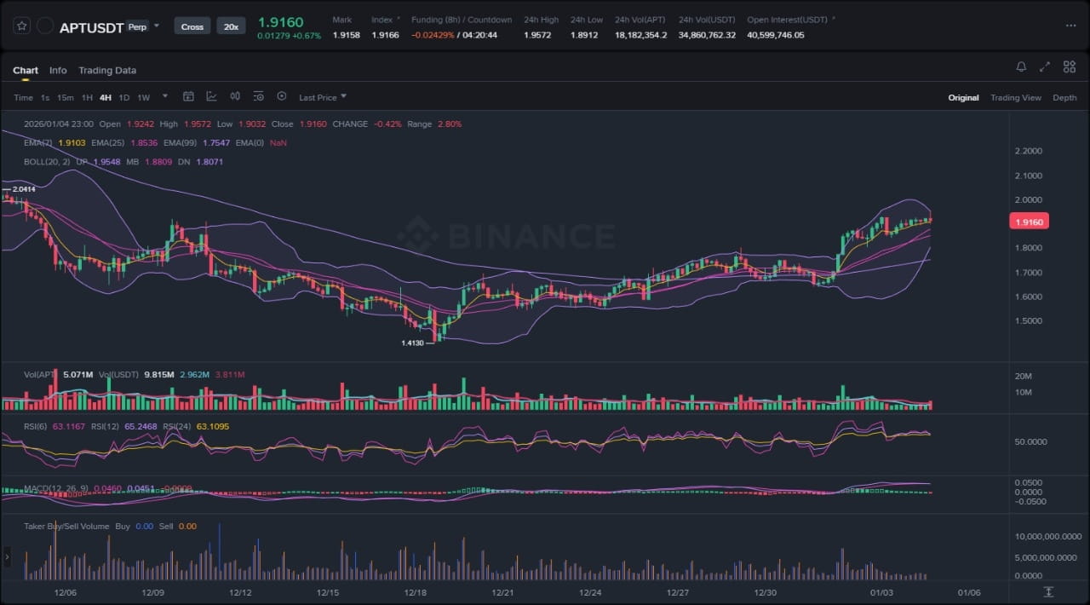
Task: Select the Original chart view
Action: (963, 97)
